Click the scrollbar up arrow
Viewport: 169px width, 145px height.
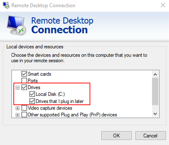tap(155, 74)
